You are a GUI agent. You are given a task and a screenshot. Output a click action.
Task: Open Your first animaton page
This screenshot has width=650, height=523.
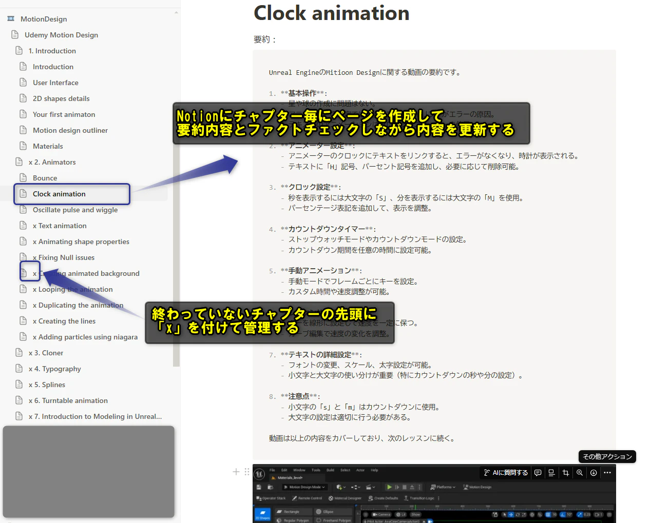tap(64, 114)
